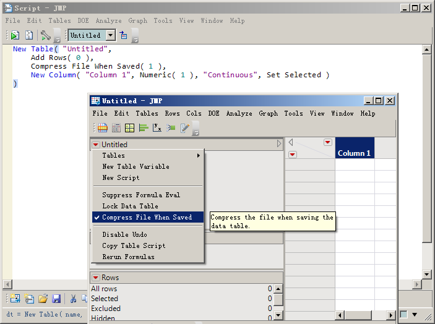Open the Rows menu in Untitled window
Screen dimensions: 435x324
point(172,113)
